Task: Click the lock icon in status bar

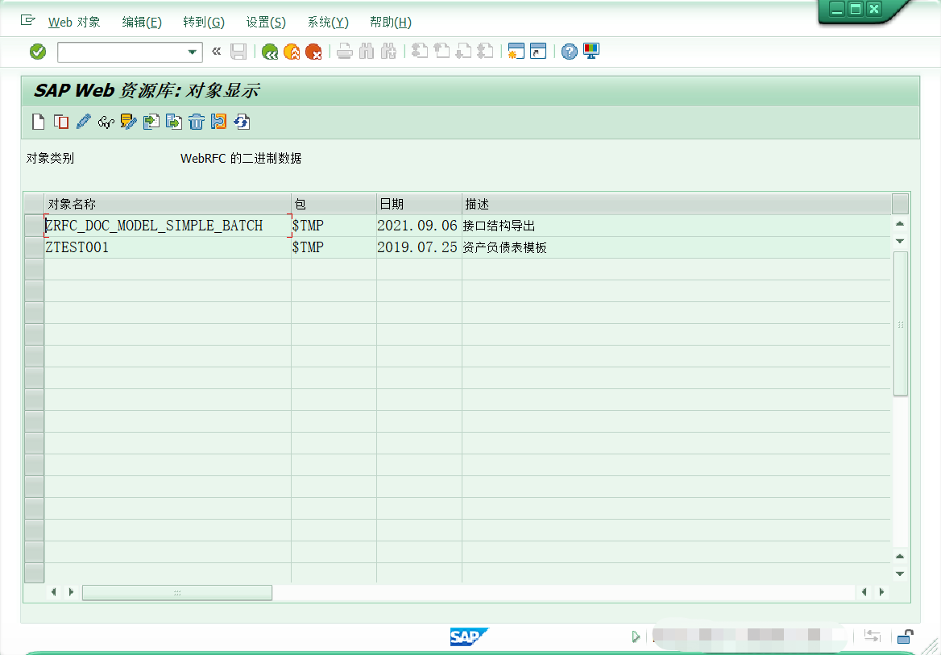Action: [906, 636]
